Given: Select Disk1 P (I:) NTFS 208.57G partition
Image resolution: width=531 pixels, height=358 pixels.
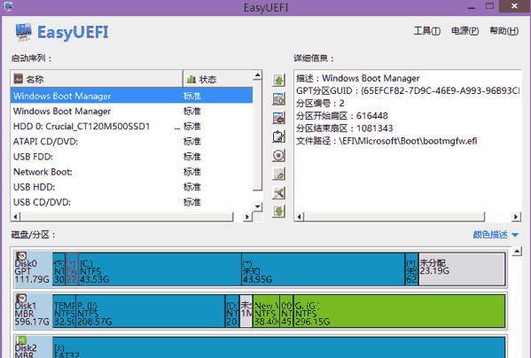Looking at the screenshot, I should coord(151,311).
